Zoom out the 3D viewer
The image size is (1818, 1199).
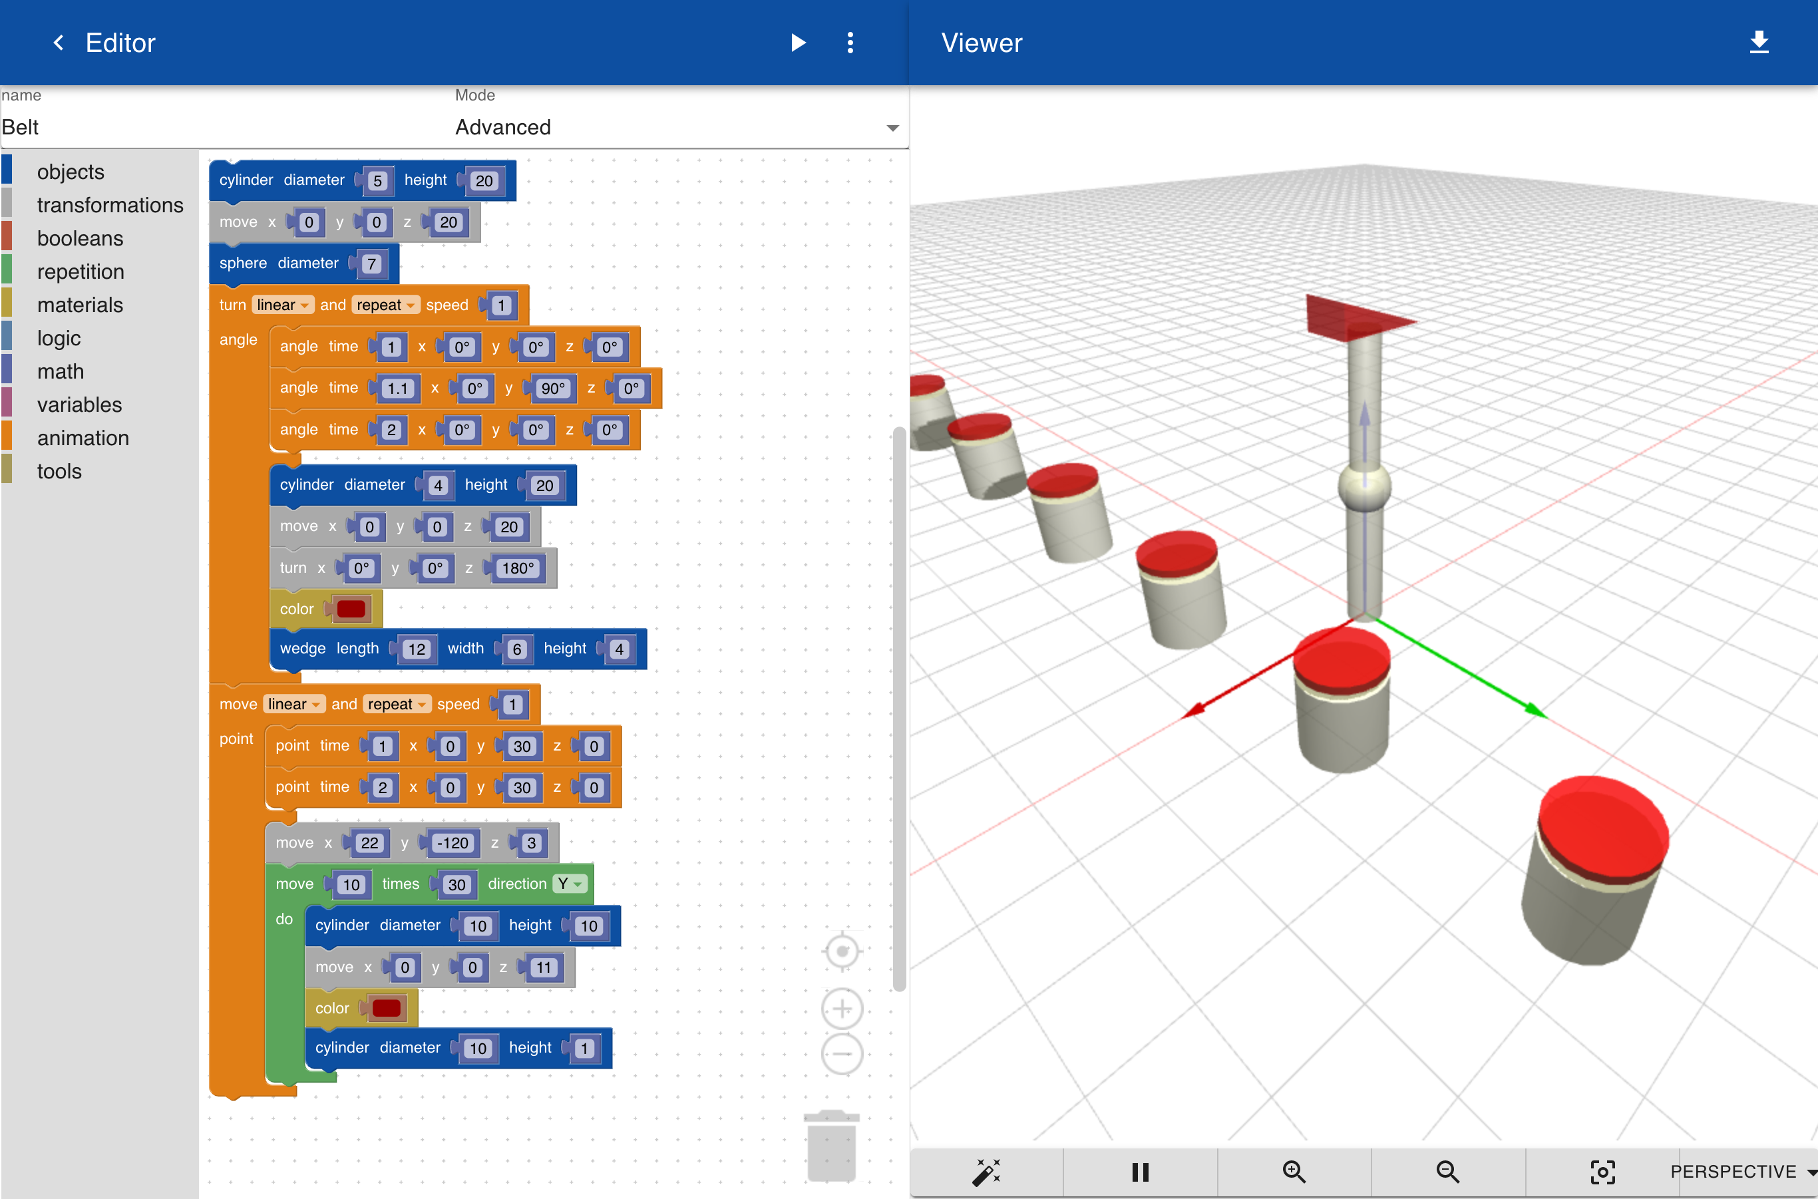(x=1447, y=1172)
